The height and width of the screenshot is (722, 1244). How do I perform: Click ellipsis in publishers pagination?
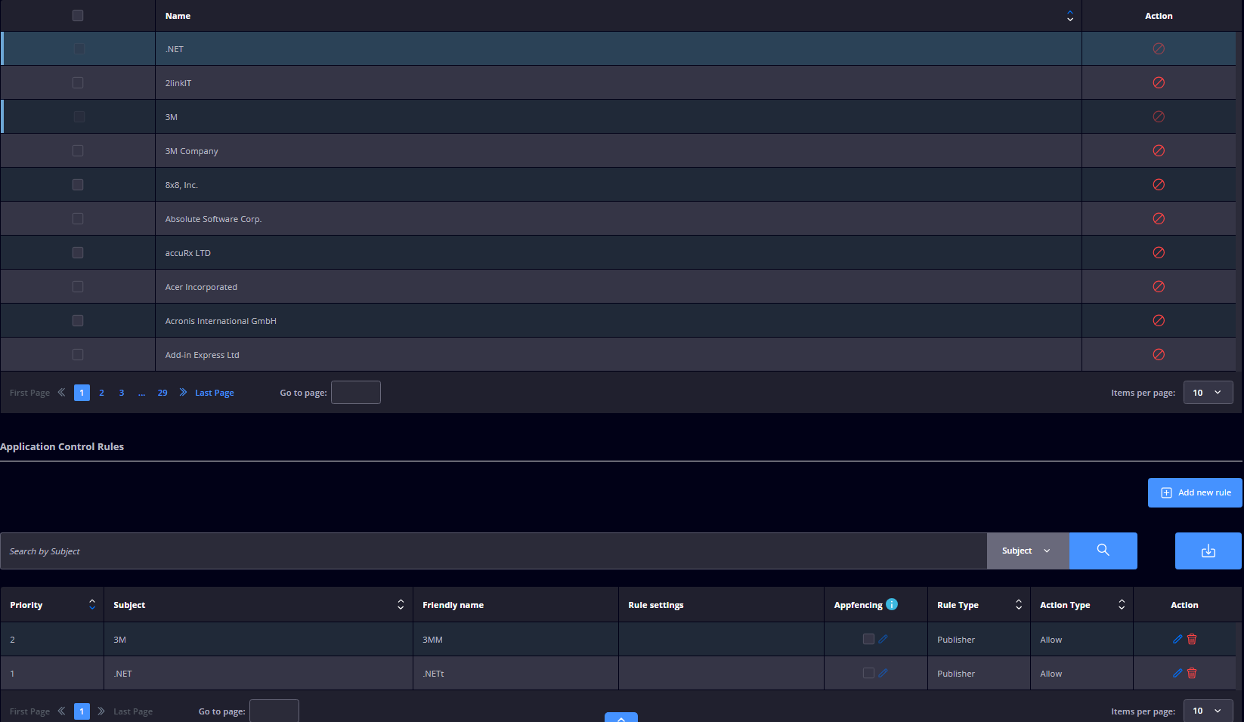tap(141, 392)
